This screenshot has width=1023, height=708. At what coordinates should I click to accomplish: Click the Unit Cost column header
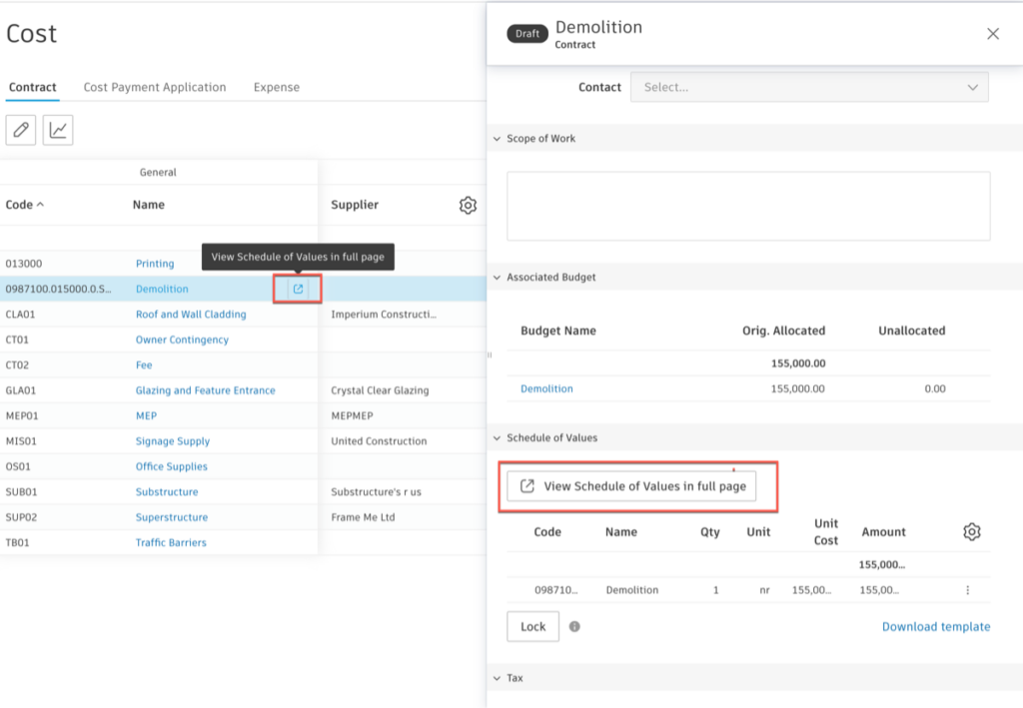[x=825, y=532]
